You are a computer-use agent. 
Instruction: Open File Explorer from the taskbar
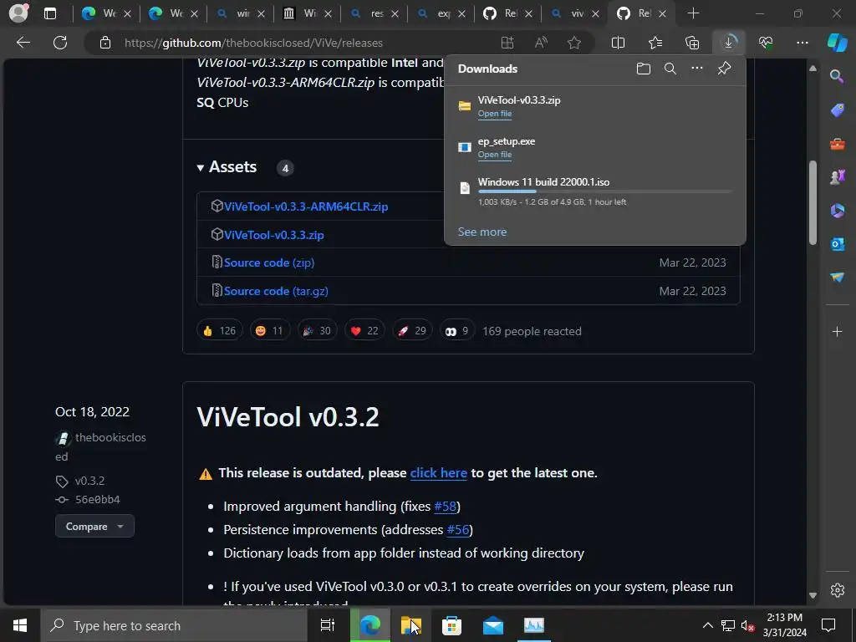pos(410,625)
